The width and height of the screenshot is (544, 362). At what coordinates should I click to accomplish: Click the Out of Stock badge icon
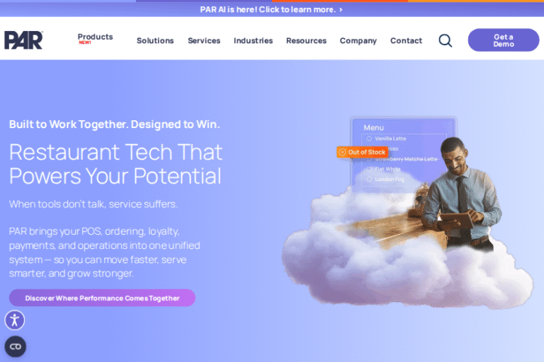point(342,152)
